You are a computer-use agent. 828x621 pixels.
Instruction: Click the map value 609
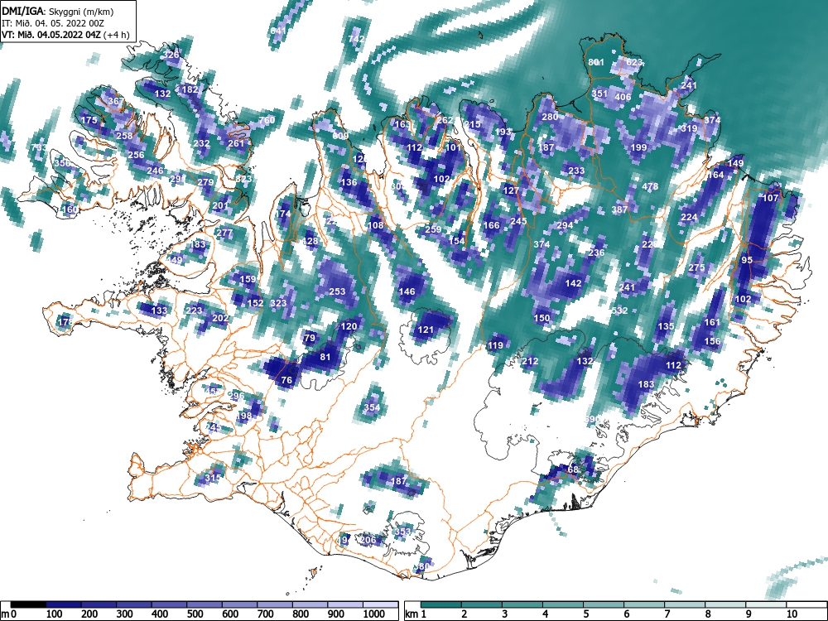tap(340, 136)
